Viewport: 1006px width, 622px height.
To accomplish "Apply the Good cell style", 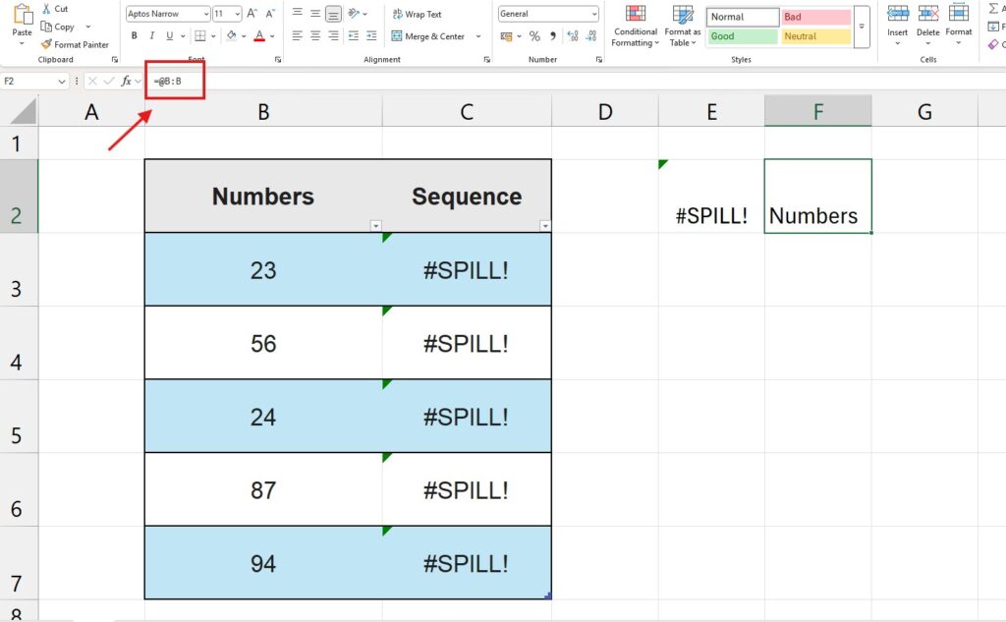I will (x=742, y=35).
